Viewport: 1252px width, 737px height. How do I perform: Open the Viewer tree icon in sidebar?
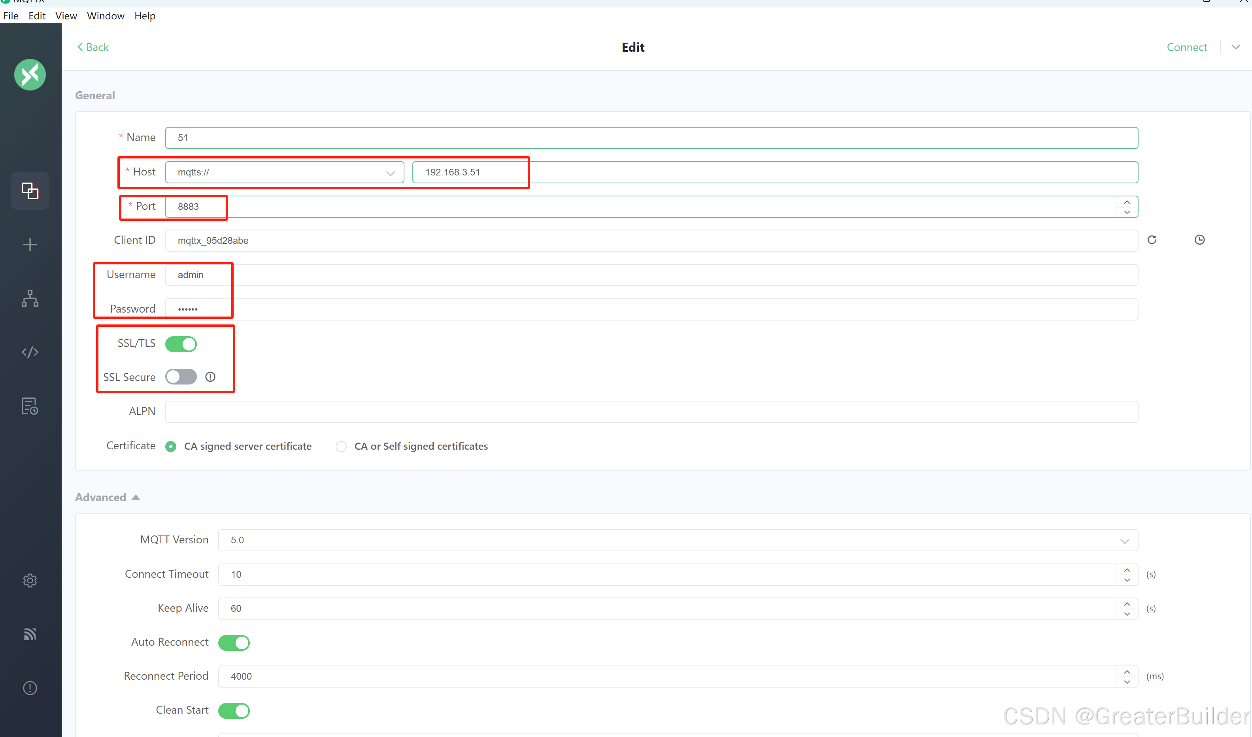point(30,298)
